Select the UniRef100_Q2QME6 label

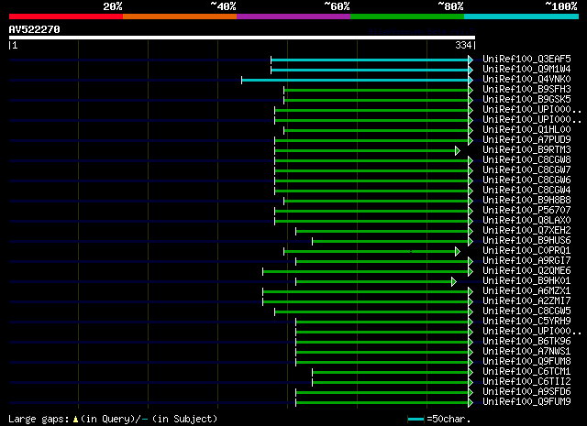526,271
